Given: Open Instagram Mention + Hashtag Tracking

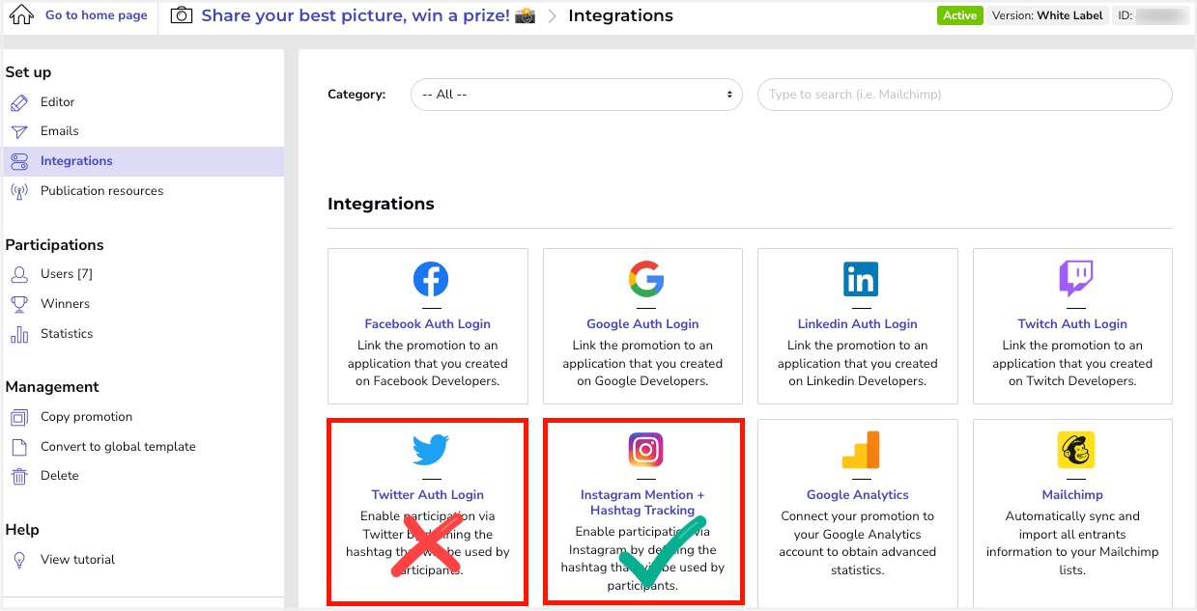Looking at the screenshot, I should (x=642, y=503).
